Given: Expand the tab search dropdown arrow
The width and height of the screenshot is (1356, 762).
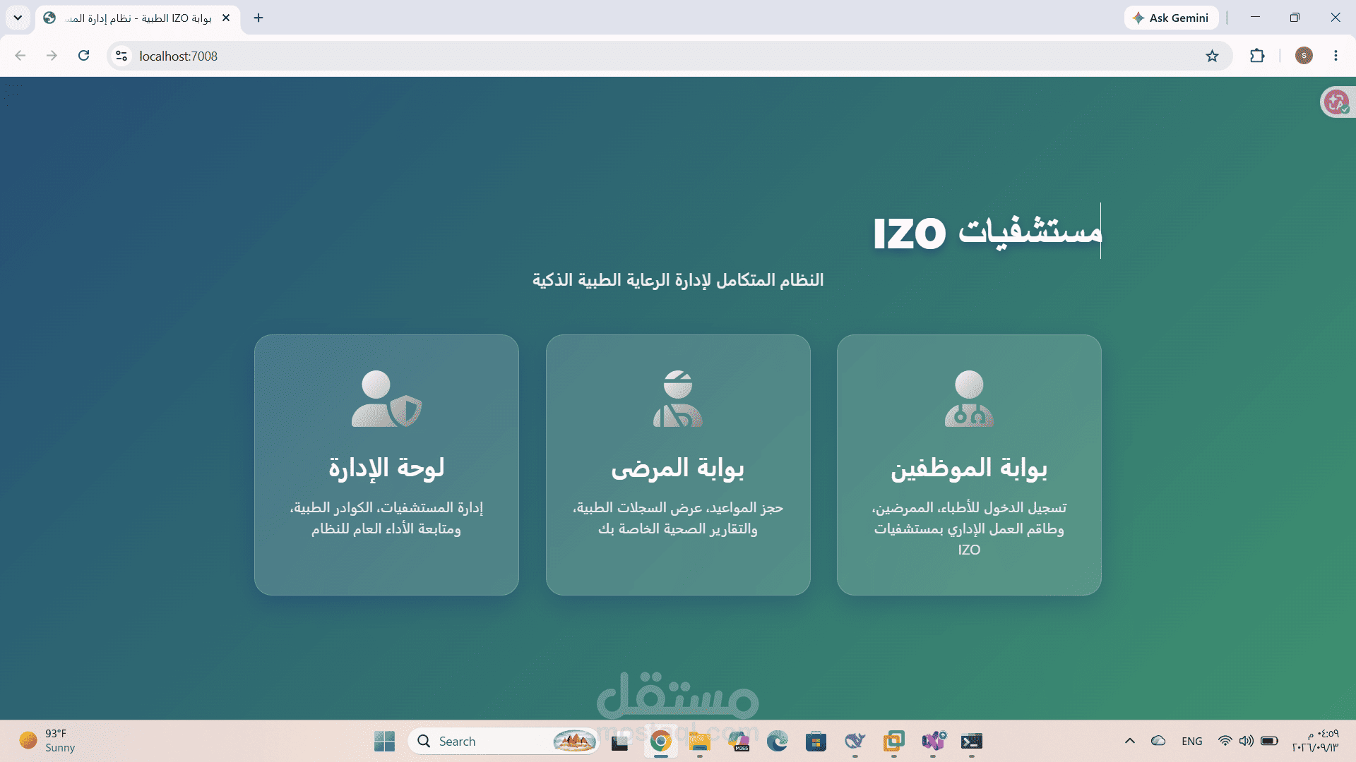Looking at the screenshot, I should (18, 18).
